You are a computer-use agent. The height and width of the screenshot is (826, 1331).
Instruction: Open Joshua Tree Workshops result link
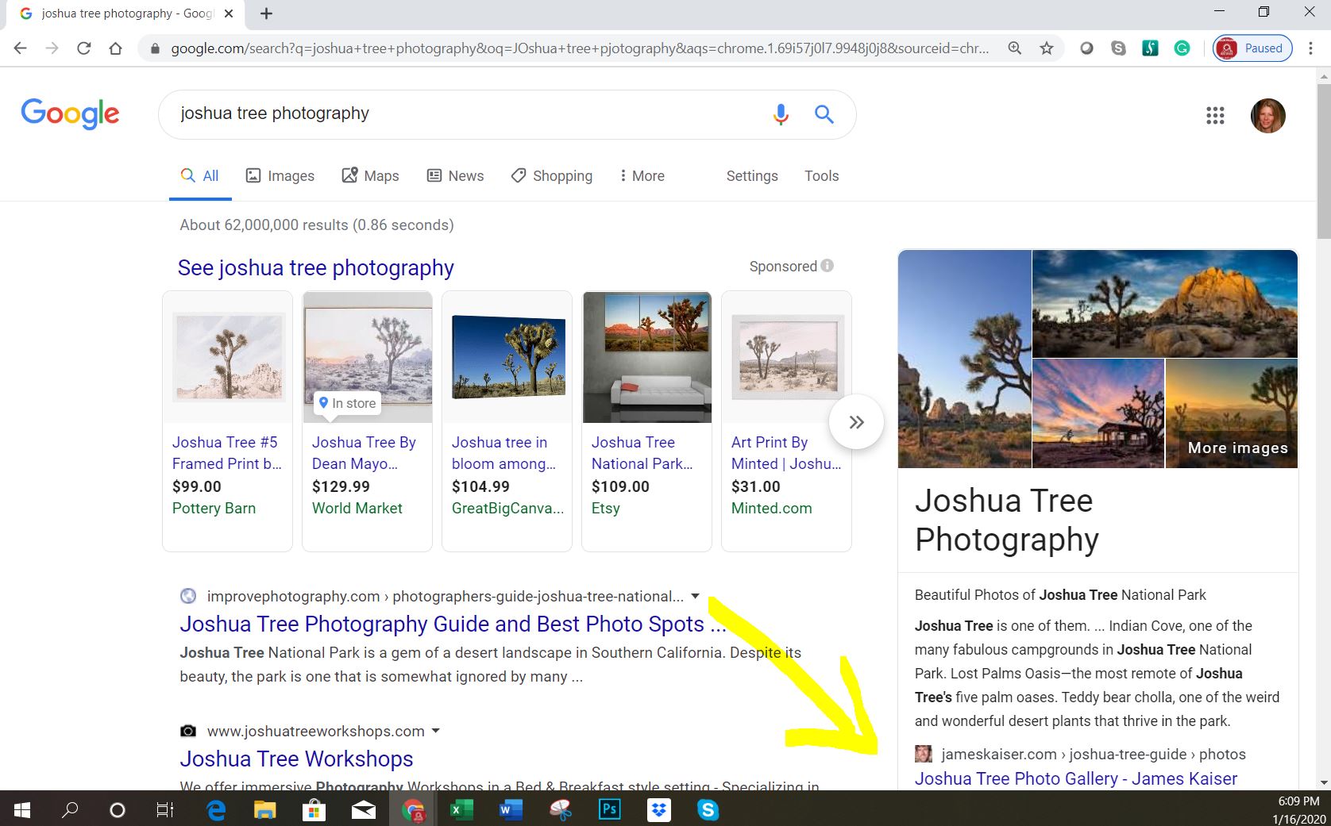296,759
